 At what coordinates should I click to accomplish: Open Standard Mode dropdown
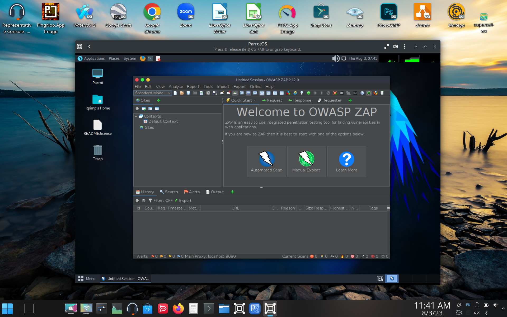(152, 93)
